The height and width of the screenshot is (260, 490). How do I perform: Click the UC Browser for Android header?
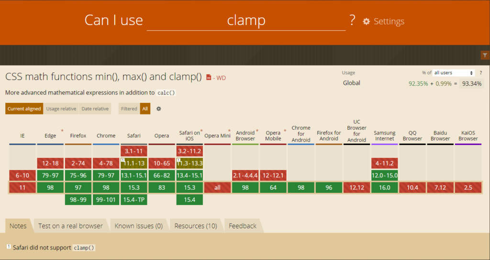click(356, 131)
